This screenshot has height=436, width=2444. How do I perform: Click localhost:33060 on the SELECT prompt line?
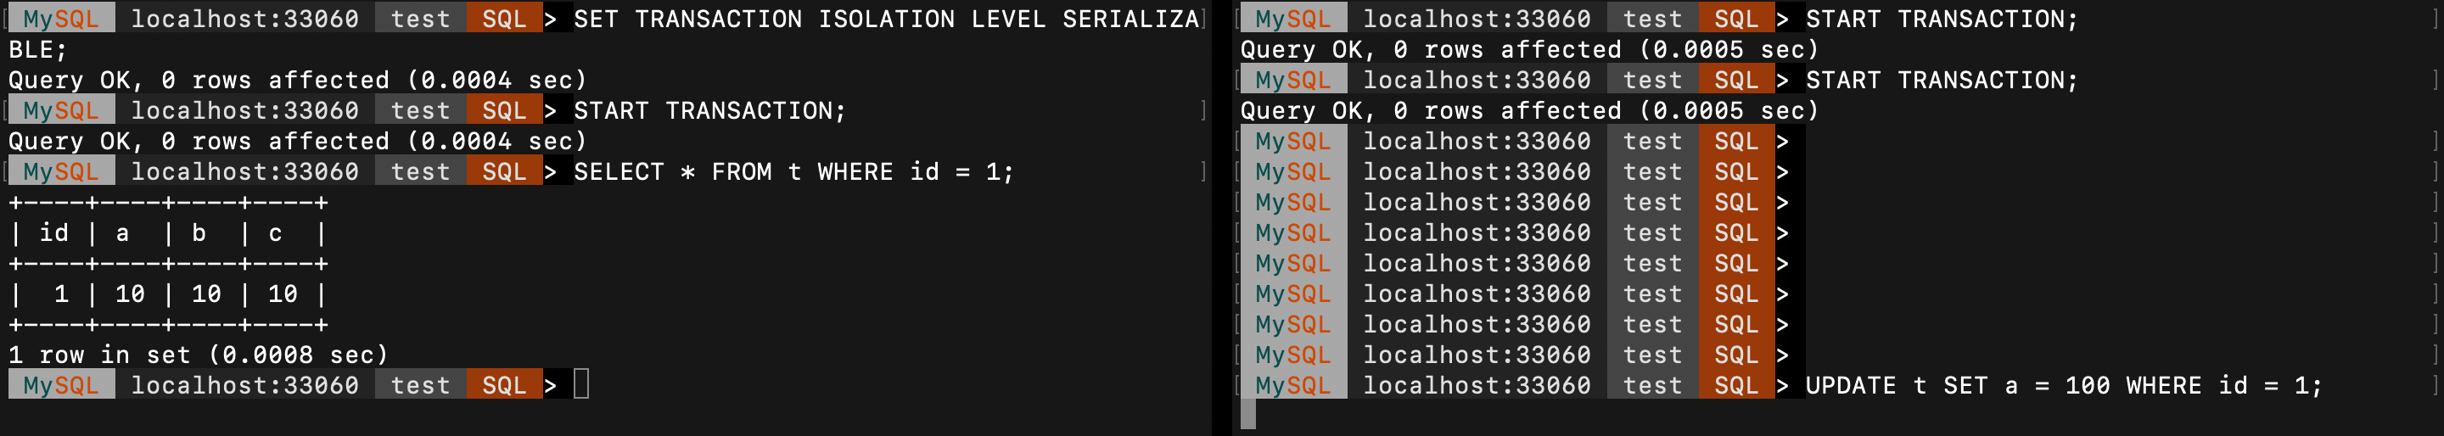tap(244, 171)
